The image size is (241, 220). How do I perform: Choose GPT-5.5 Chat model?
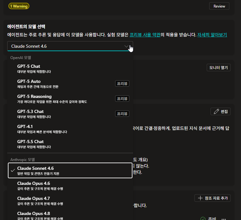click(70, 144)
